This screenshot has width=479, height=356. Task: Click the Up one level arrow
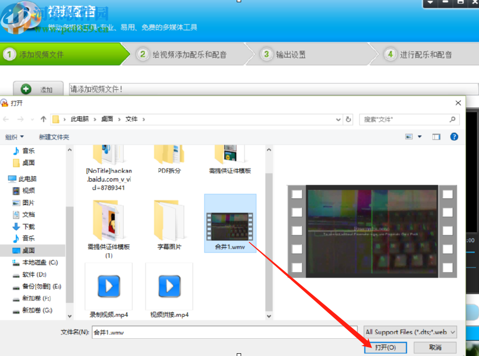pyautogui.click(x=43, y=119)
